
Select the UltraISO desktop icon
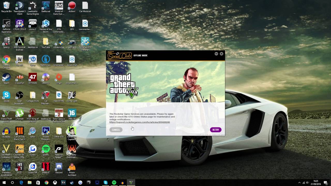point(46,79)
